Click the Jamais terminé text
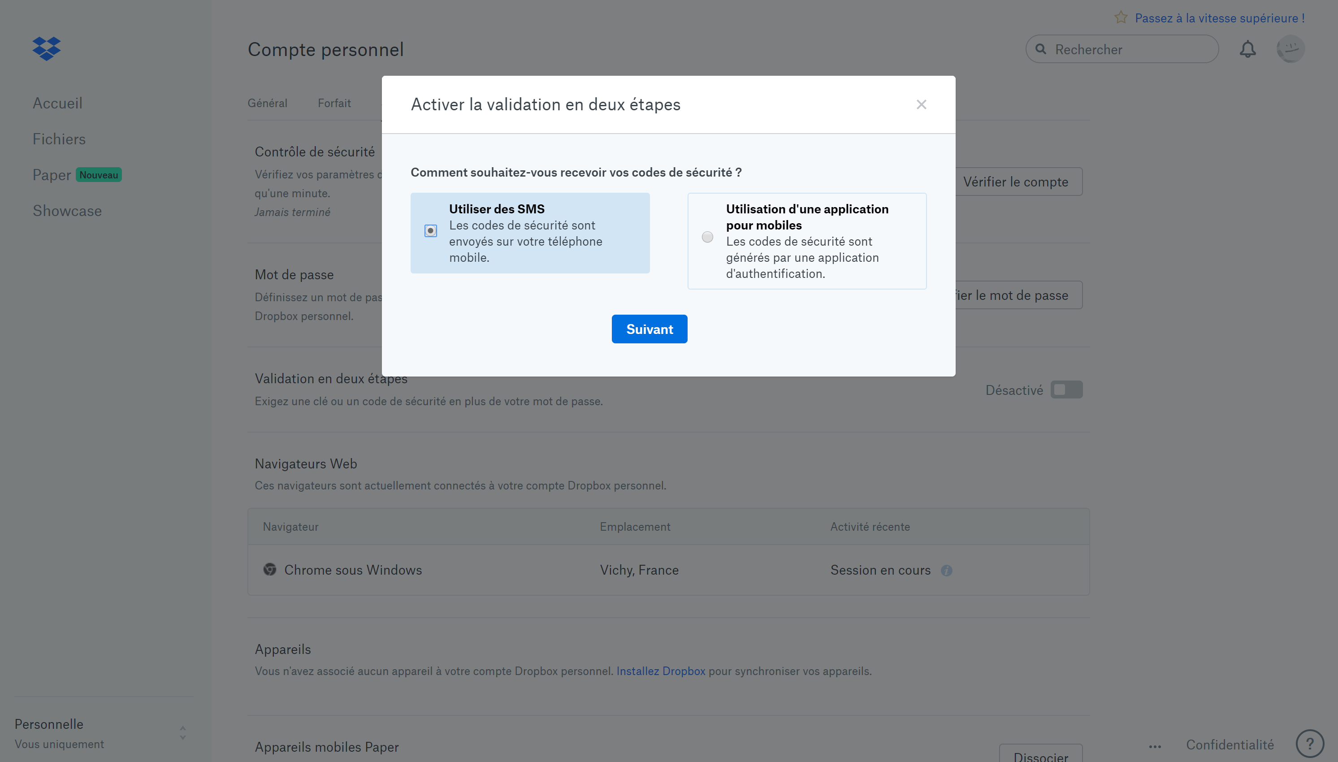Image resolution: width=1338 pixels, height=762 pixels. (292, 212)
